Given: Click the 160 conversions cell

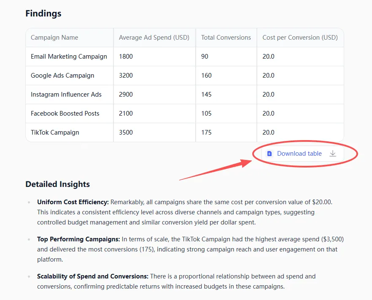Looking at the screenshot, I should 206,76.
